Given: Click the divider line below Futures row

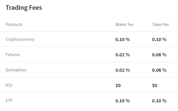Looking at the screenshot, I should 90,62.
